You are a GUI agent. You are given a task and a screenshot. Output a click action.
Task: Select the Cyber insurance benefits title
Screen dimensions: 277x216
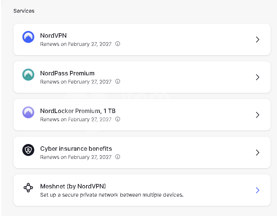pos(76,149)
